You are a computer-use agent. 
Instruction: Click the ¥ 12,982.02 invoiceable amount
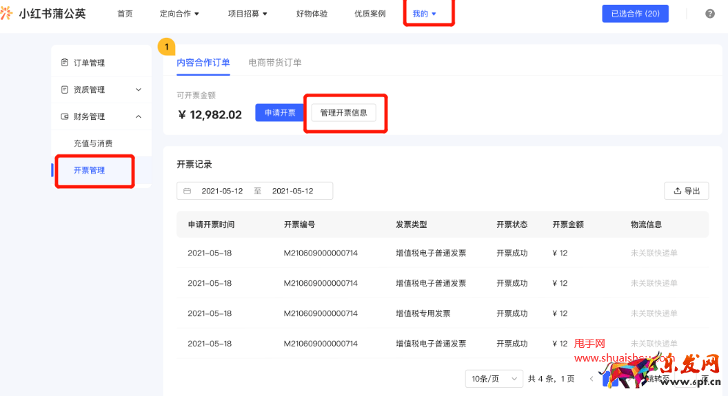pyautogui.click(x=210, y=114)
